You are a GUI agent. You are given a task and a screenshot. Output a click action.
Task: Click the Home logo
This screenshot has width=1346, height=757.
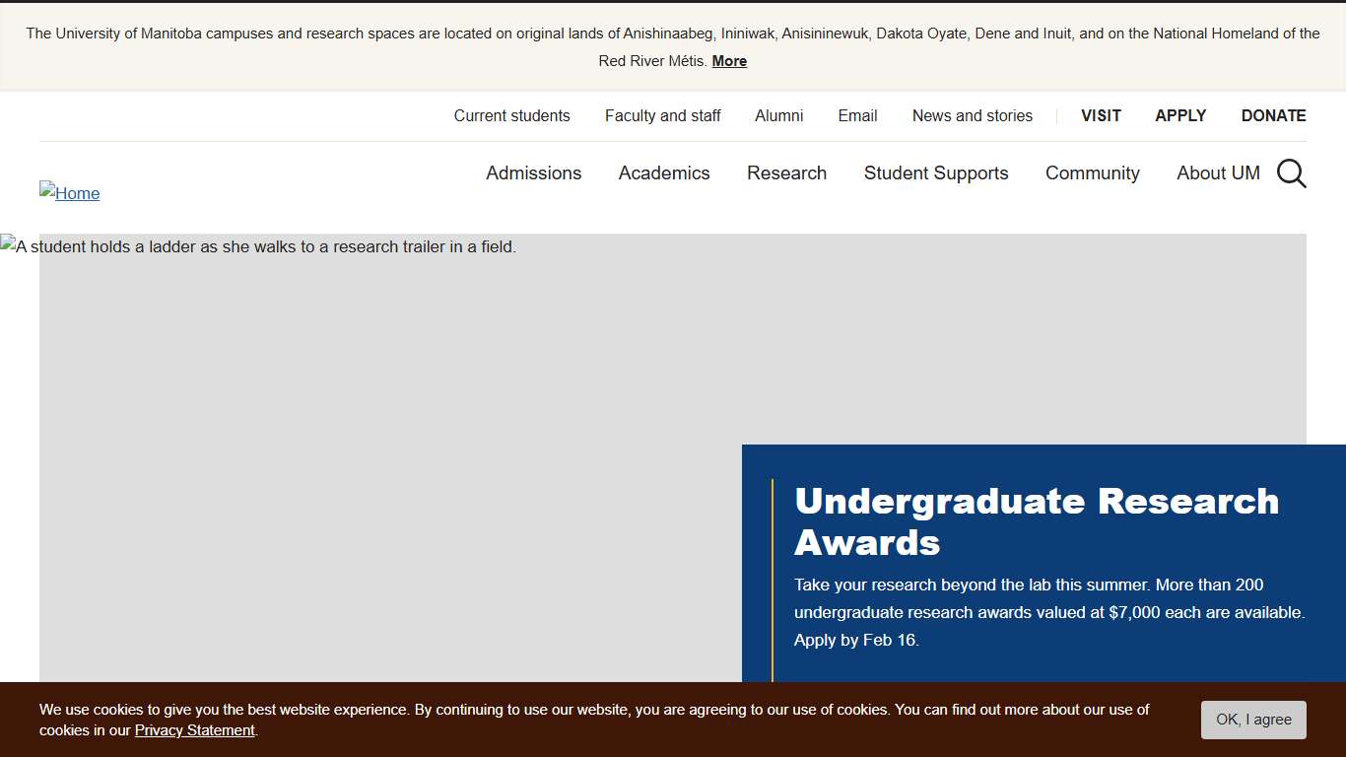[69, 193]
